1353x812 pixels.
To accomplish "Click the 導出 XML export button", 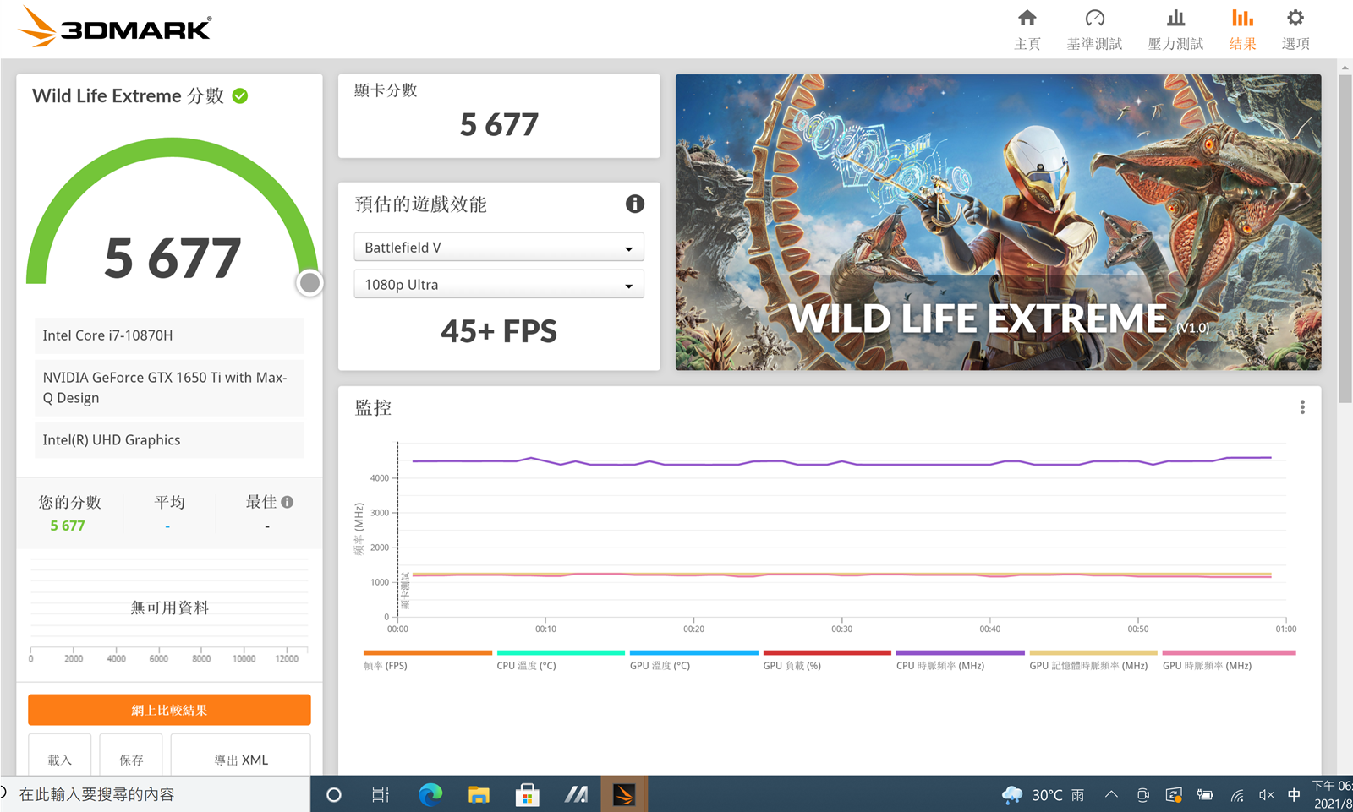I will point(241,759).
